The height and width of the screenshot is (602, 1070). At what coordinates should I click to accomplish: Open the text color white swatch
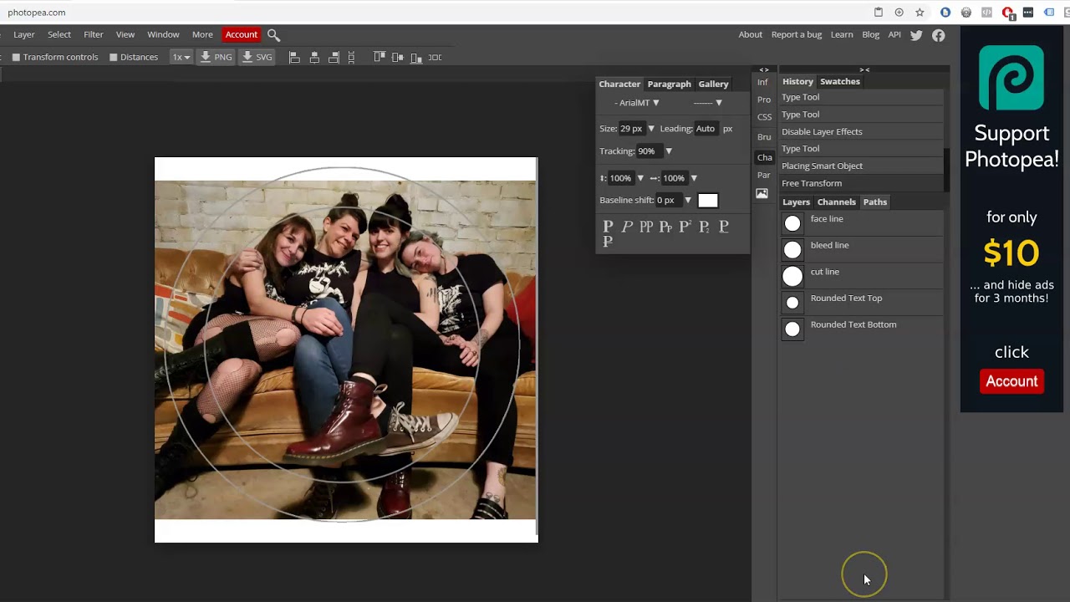click(x=708, y=201)
